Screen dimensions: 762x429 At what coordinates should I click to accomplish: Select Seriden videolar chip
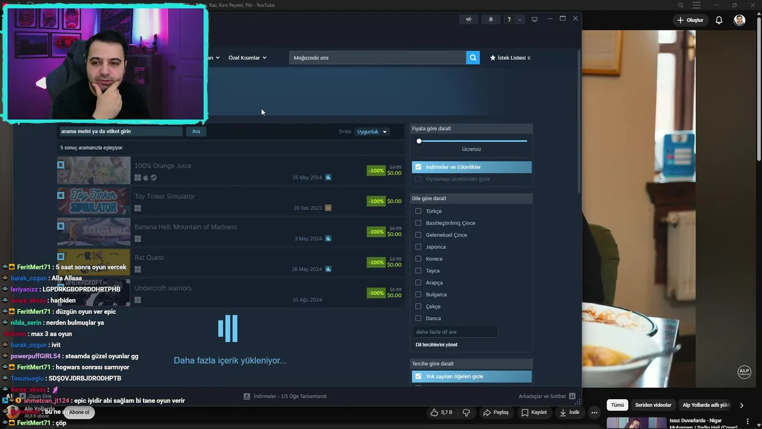click(654, 405)
